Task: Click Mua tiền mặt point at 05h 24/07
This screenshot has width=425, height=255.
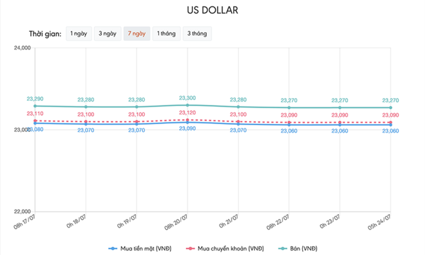Action: click(x=391, y=125)
